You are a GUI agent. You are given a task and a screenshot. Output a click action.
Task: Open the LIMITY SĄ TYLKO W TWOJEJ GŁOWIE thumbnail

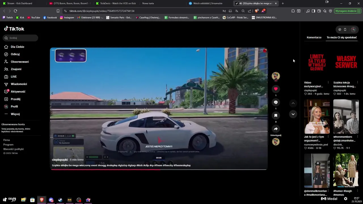point(317,62)
